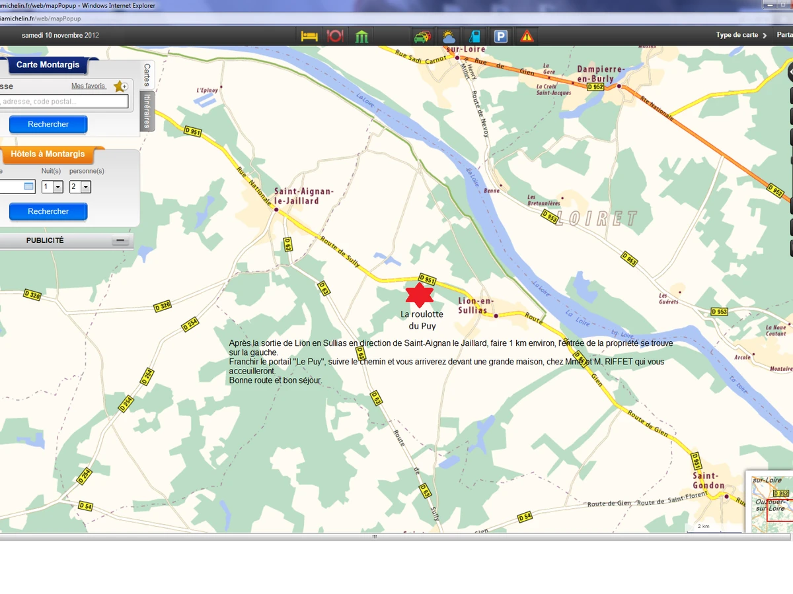Open the Nuit(s) dropdown
Viewport: 793px width, 594px height.
pos(57,187)
